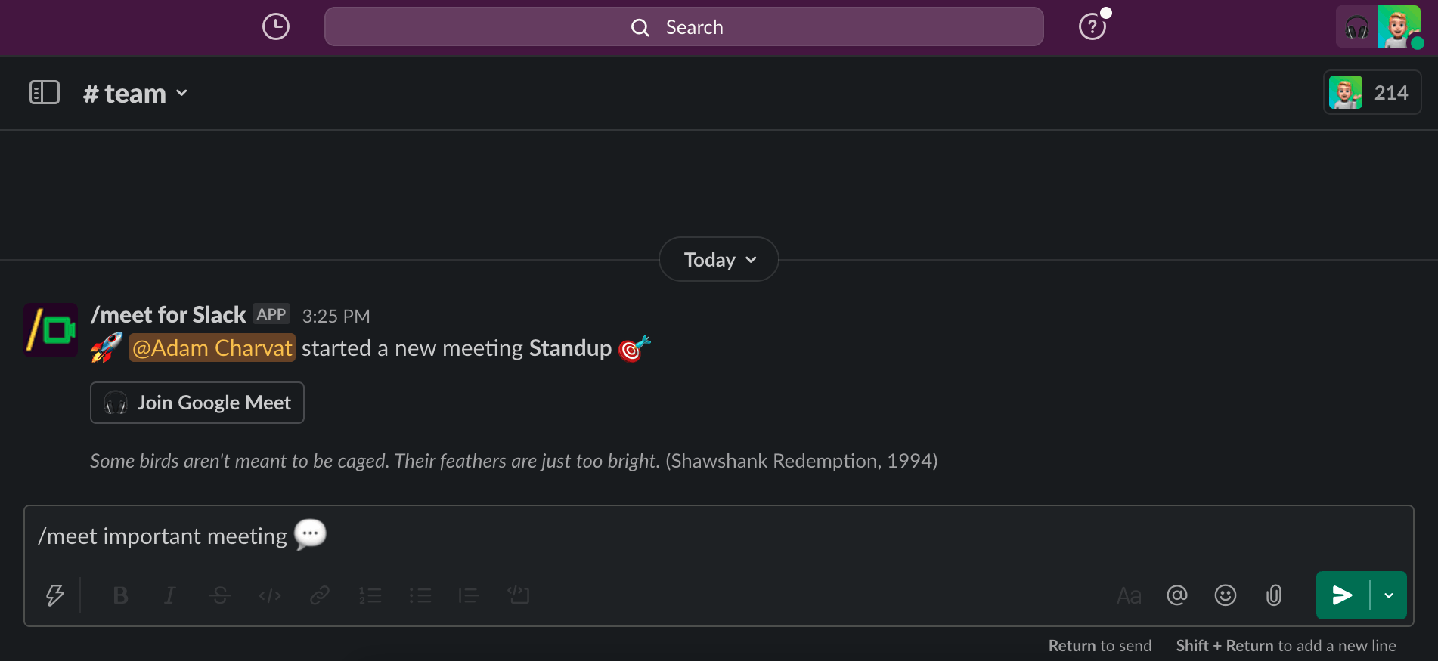
Task: Click the 'Shift + Return to add a new line' hint
Action: point(1286,646)
